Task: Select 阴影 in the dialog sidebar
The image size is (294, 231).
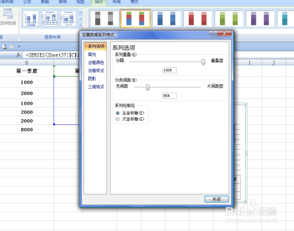Action: click(x=92, y=78)
